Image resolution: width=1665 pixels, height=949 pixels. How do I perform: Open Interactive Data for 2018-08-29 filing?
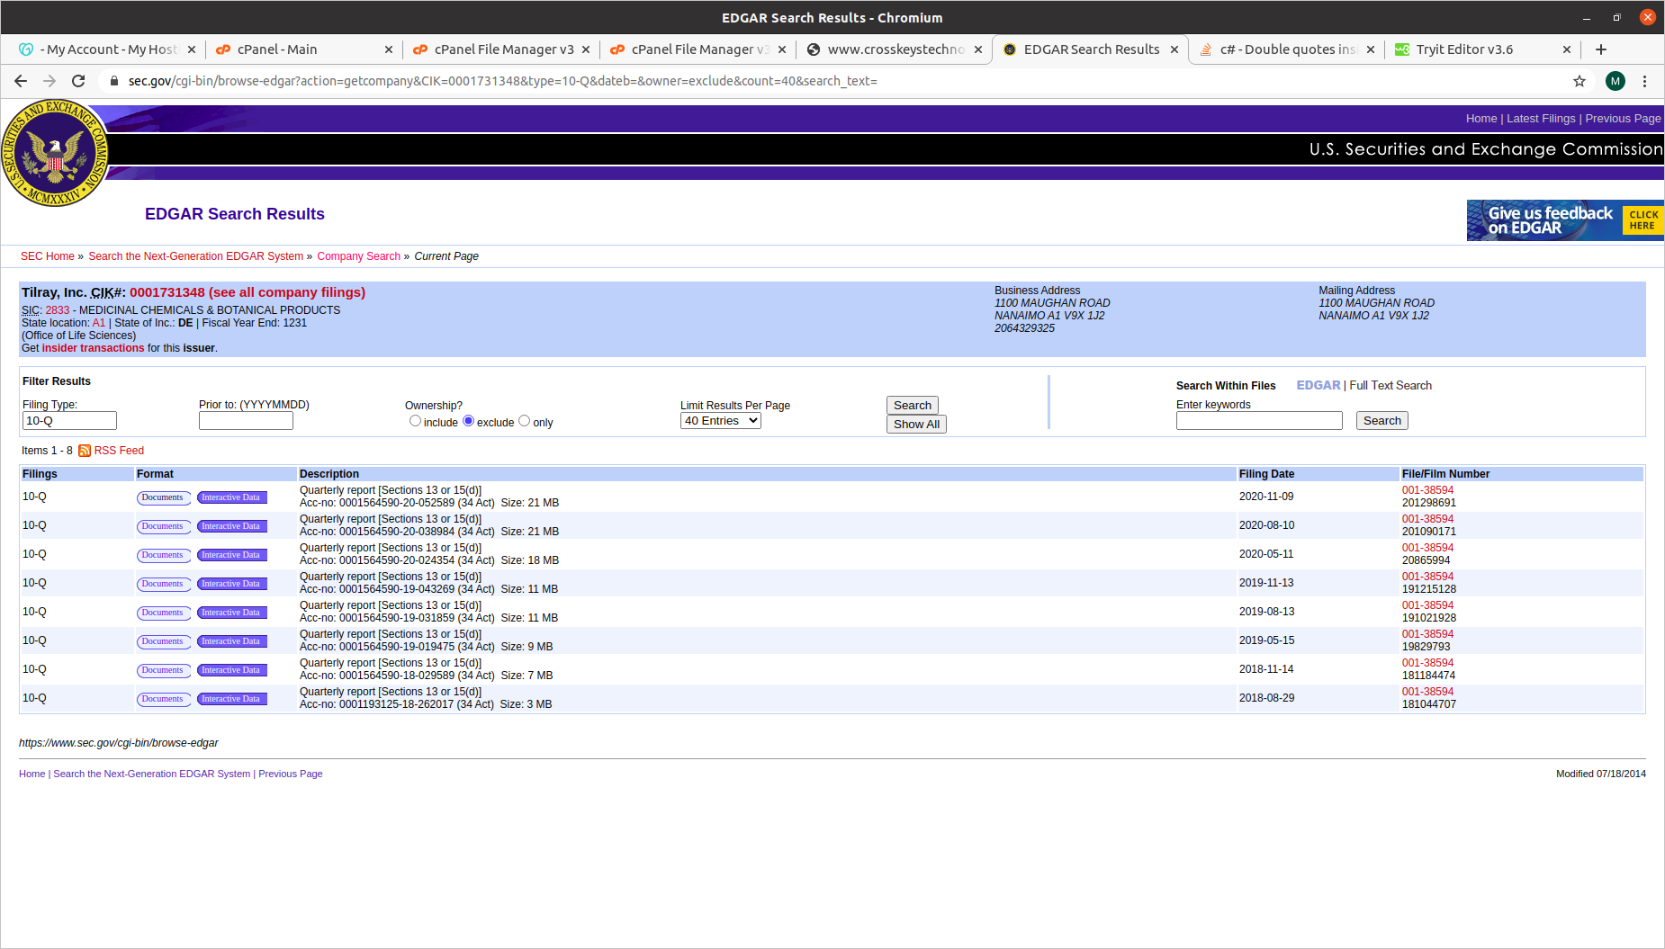click(231, 699)
